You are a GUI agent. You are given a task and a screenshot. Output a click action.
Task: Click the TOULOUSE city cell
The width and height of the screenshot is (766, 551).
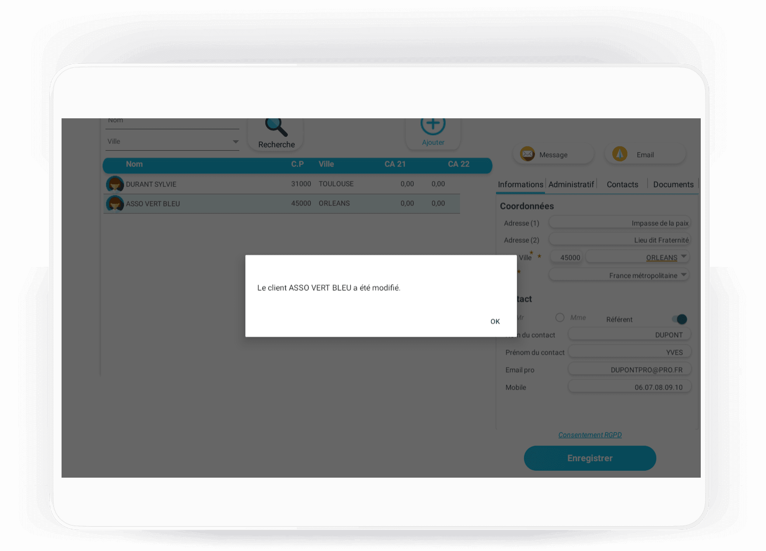pos(336,184)
